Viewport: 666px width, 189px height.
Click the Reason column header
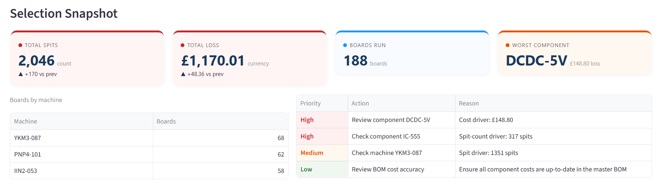click(553, 103)
